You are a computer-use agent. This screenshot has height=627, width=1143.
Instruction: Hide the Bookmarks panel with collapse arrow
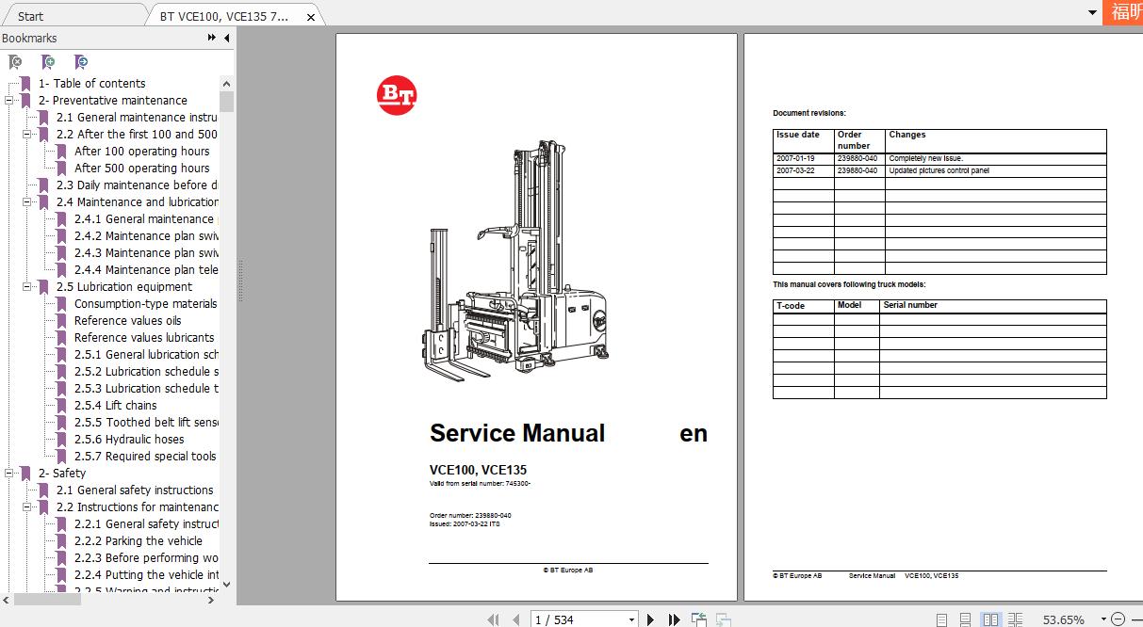point(226,38)
